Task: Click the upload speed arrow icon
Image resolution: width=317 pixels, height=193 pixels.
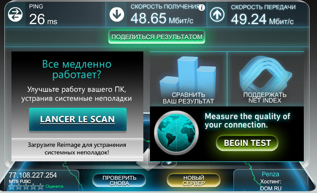Action: point(217,15)
